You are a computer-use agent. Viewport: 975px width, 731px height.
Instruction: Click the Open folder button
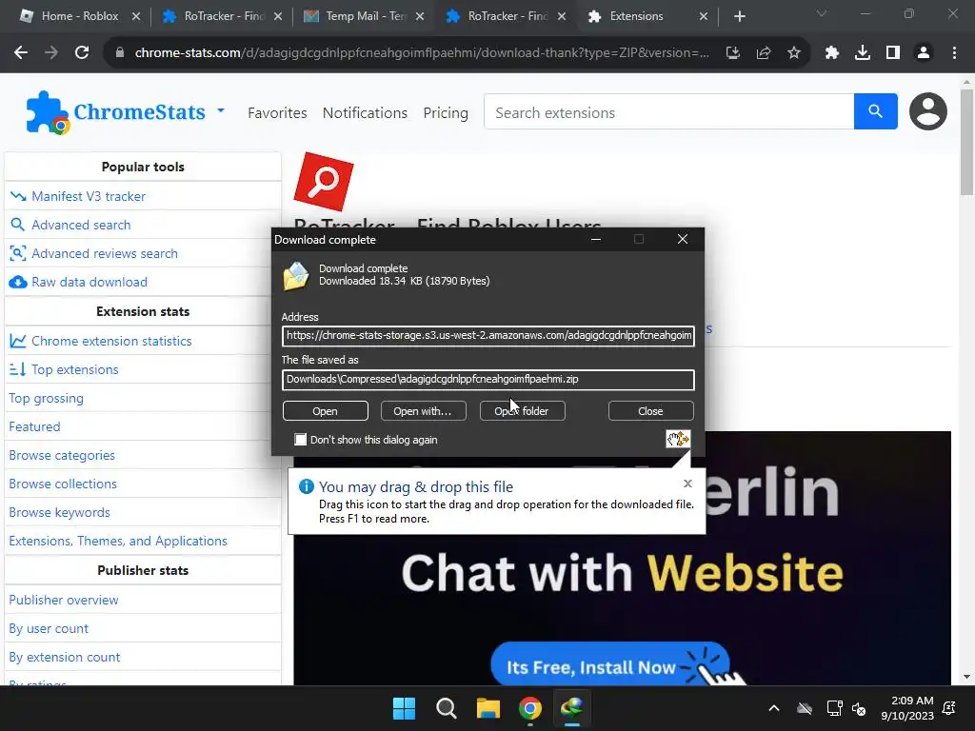pyautogui.click(x=522, y=411)
